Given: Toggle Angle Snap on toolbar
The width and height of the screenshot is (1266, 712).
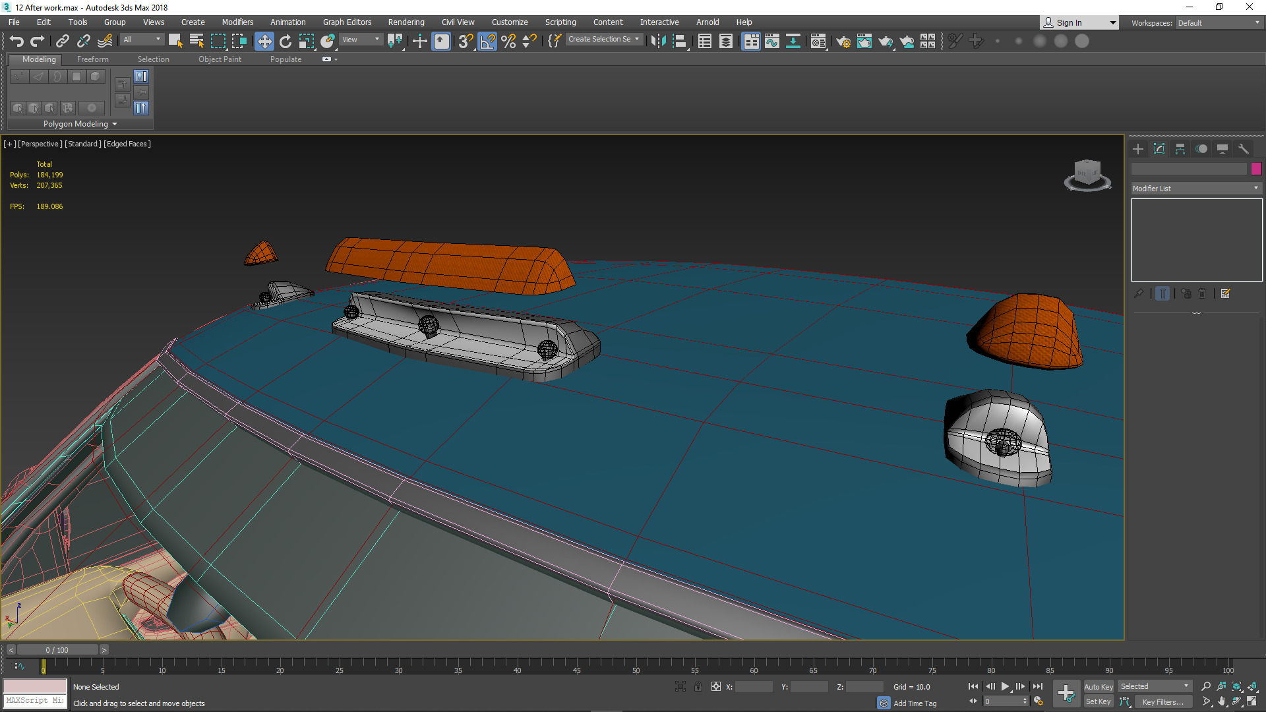Looking at the screenshot, I should tap(487, 42).
